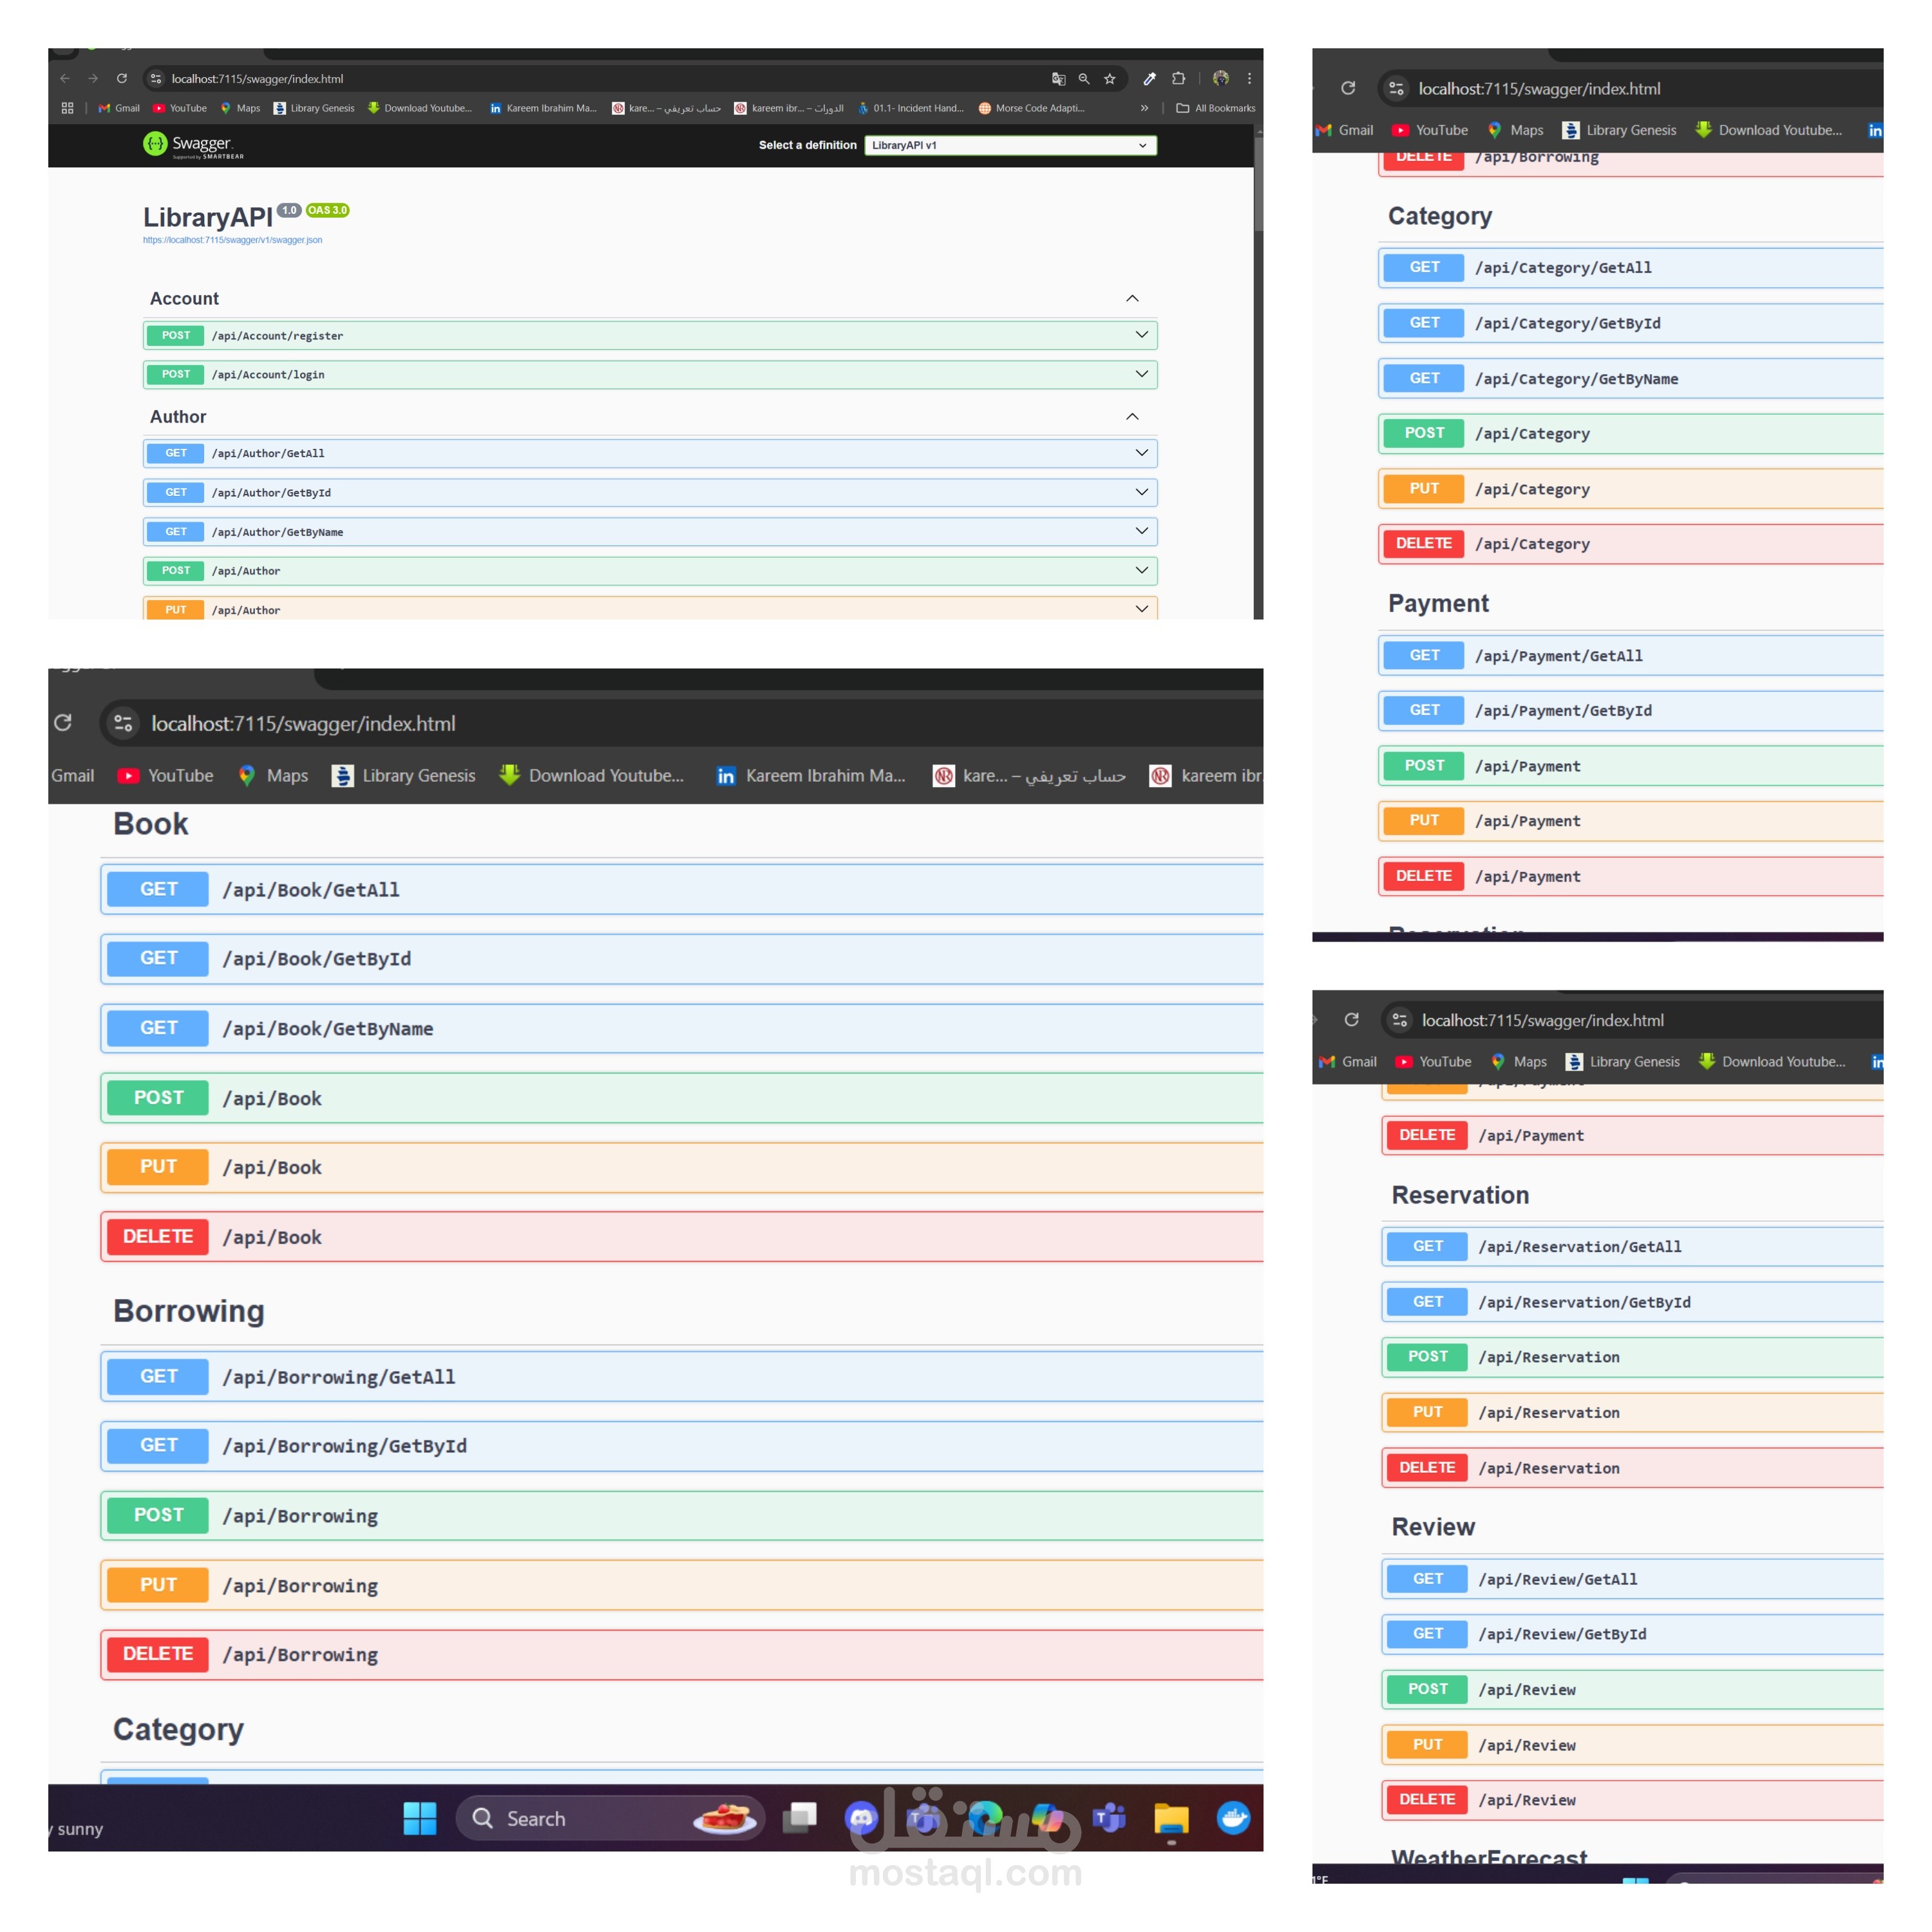Screen dimensions: 1932x1932
Task: Collapse the Account section with its chevron
Action: pyautogui.click(x=1132, y=299)
